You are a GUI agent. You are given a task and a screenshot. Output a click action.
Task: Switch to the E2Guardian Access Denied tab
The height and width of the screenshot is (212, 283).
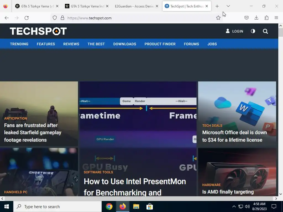tap(134, 6)
